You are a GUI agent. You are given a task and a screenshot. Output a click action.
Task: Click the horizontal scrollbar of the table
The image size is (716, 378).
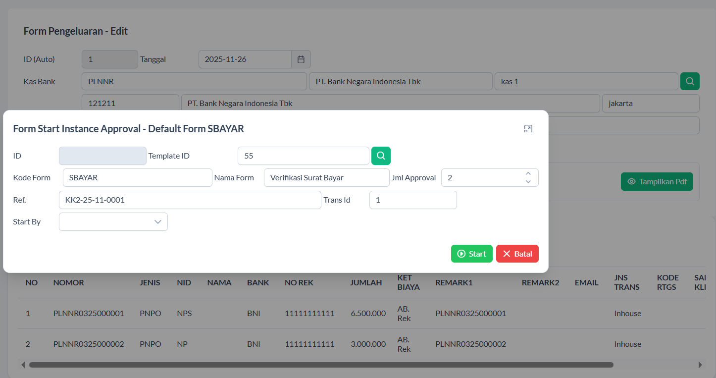[321, 365]
